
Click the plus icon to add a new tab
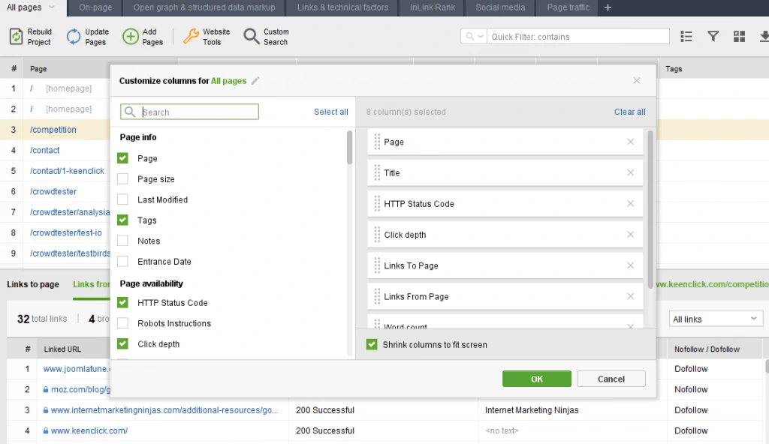(608, 7)
